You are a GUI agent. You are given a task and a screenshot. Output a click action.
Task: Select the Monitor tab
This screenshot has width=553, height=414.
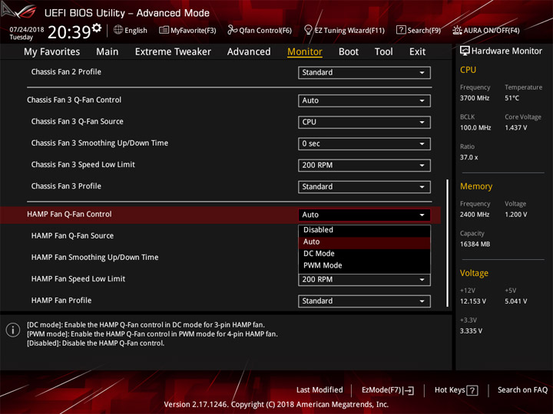click(x=305, y=52)
